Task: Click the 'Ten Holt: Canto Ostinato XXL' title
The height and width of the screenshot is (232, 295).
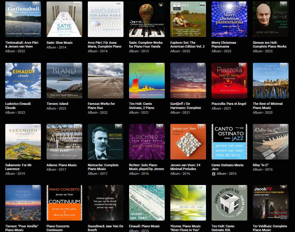Action: click(223, 228)
